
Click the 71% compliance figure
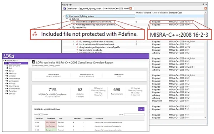(52, 90)
